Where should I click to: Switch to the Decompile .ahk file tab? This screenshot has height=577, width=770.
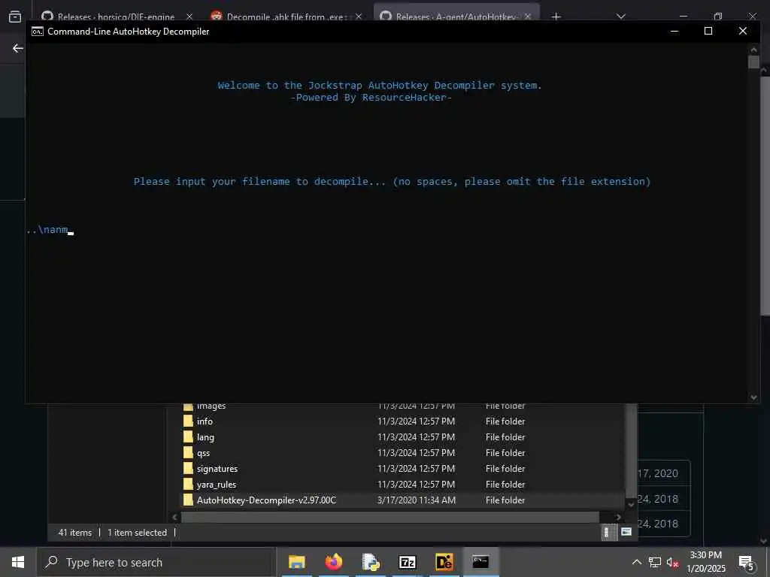point(286,17)
